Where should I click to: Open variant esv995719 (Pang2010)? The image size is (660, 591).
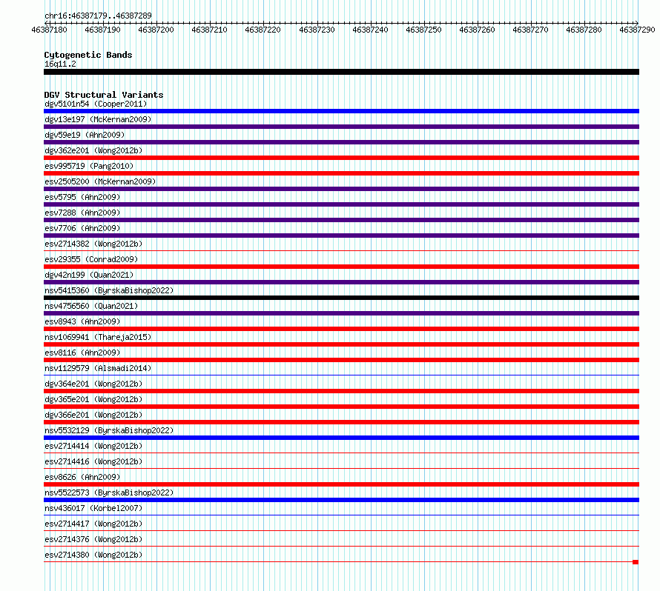pyautogui.click(x=89, y=166)
